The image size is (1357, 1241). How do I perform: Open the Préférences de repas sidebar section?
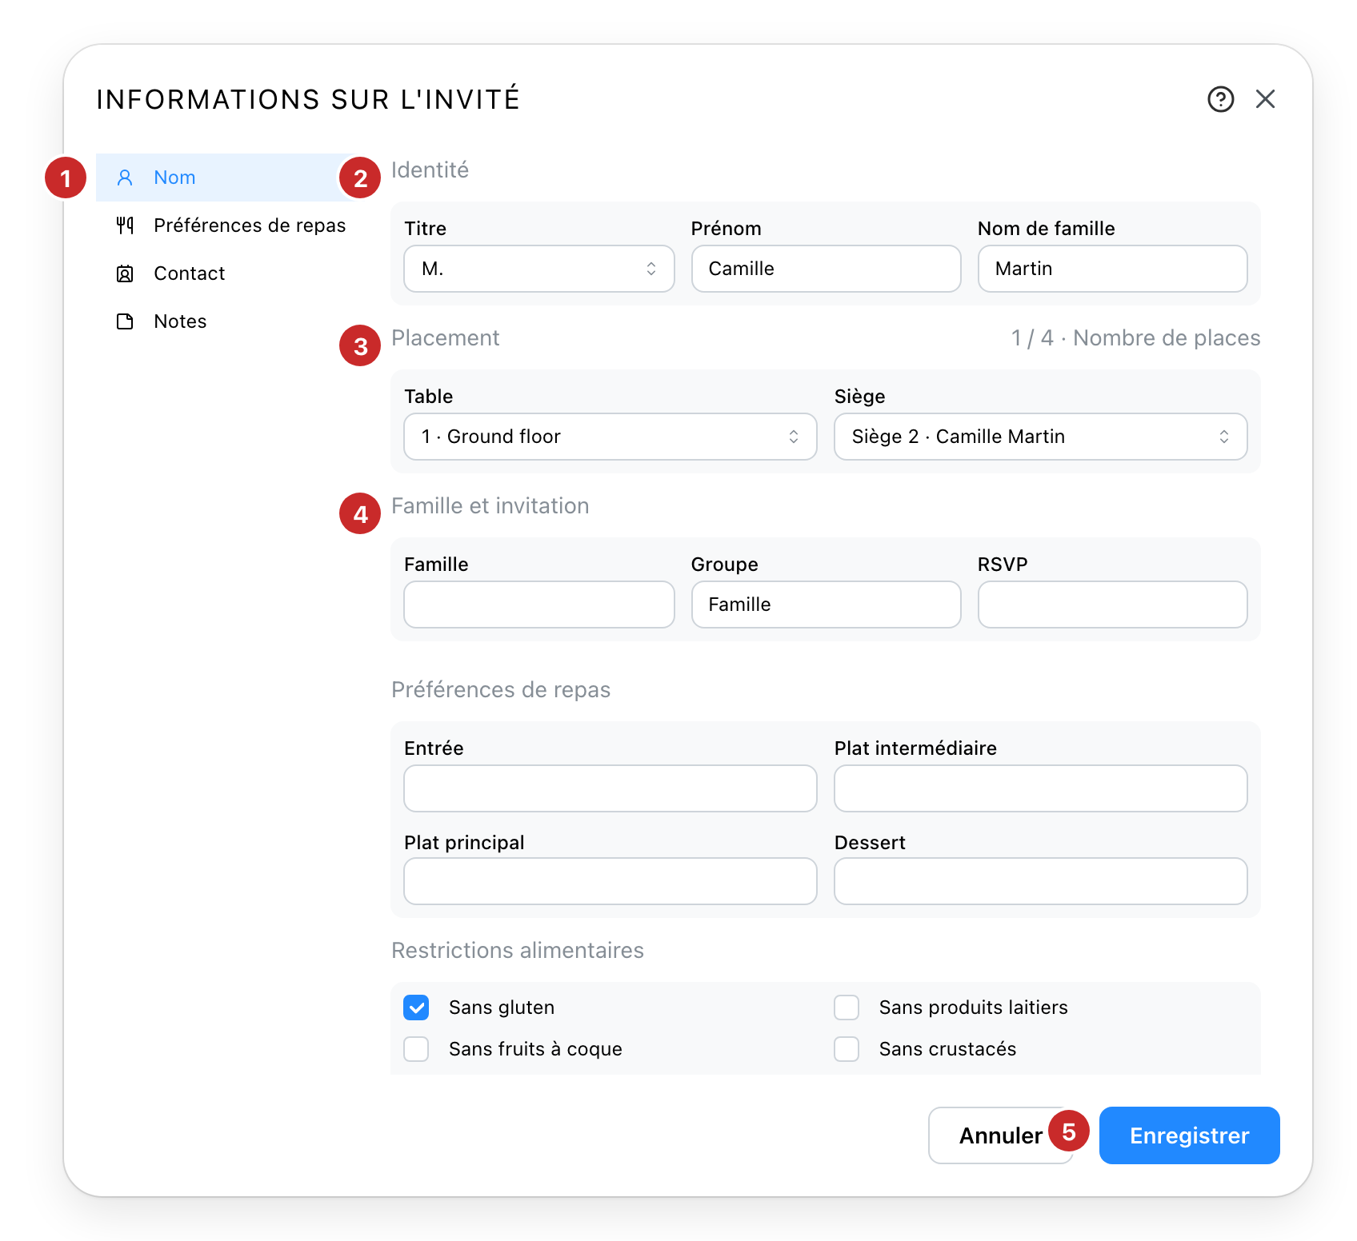pos(228,225)
